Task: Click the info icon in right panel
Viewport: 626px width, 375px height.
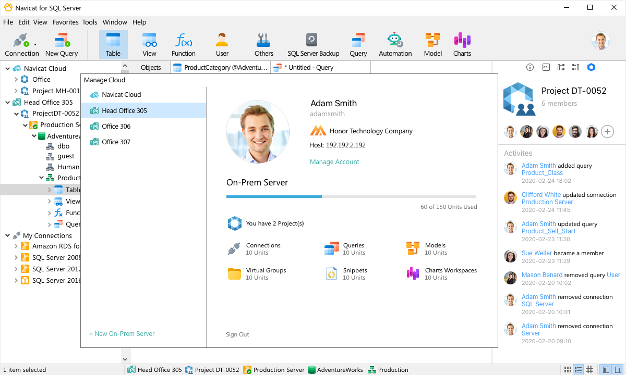Action: (x=530, y=67)
